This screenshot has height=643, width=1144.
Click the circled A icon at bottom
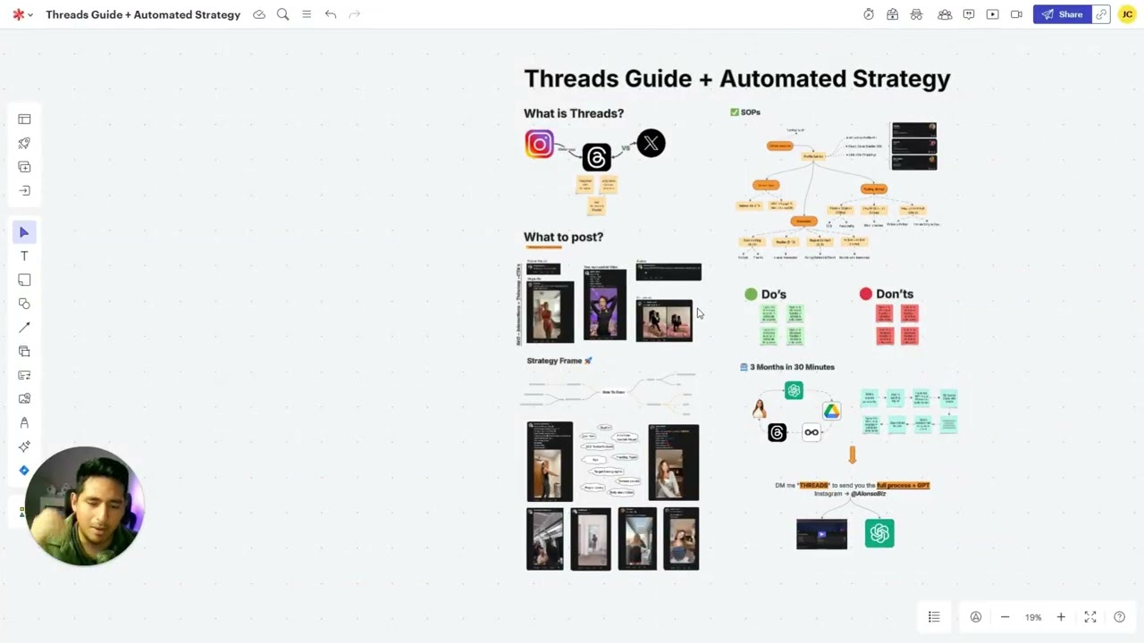pyautogui.click(x=976, y=617)
